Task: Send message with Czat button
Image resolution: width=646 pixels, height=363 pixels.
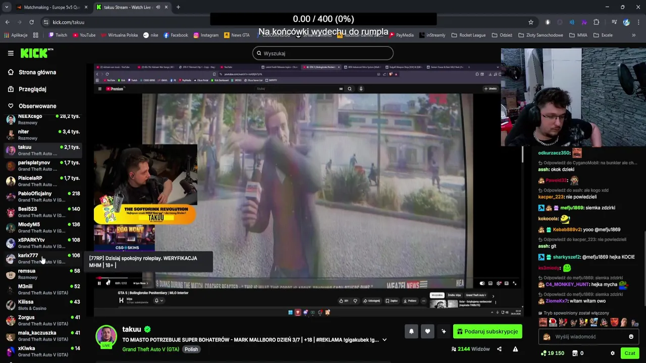Action: tap(630, 353)
